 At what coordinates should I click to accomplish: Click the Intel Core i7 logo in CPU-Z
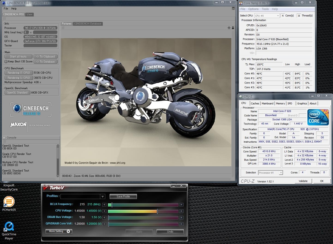318,117
